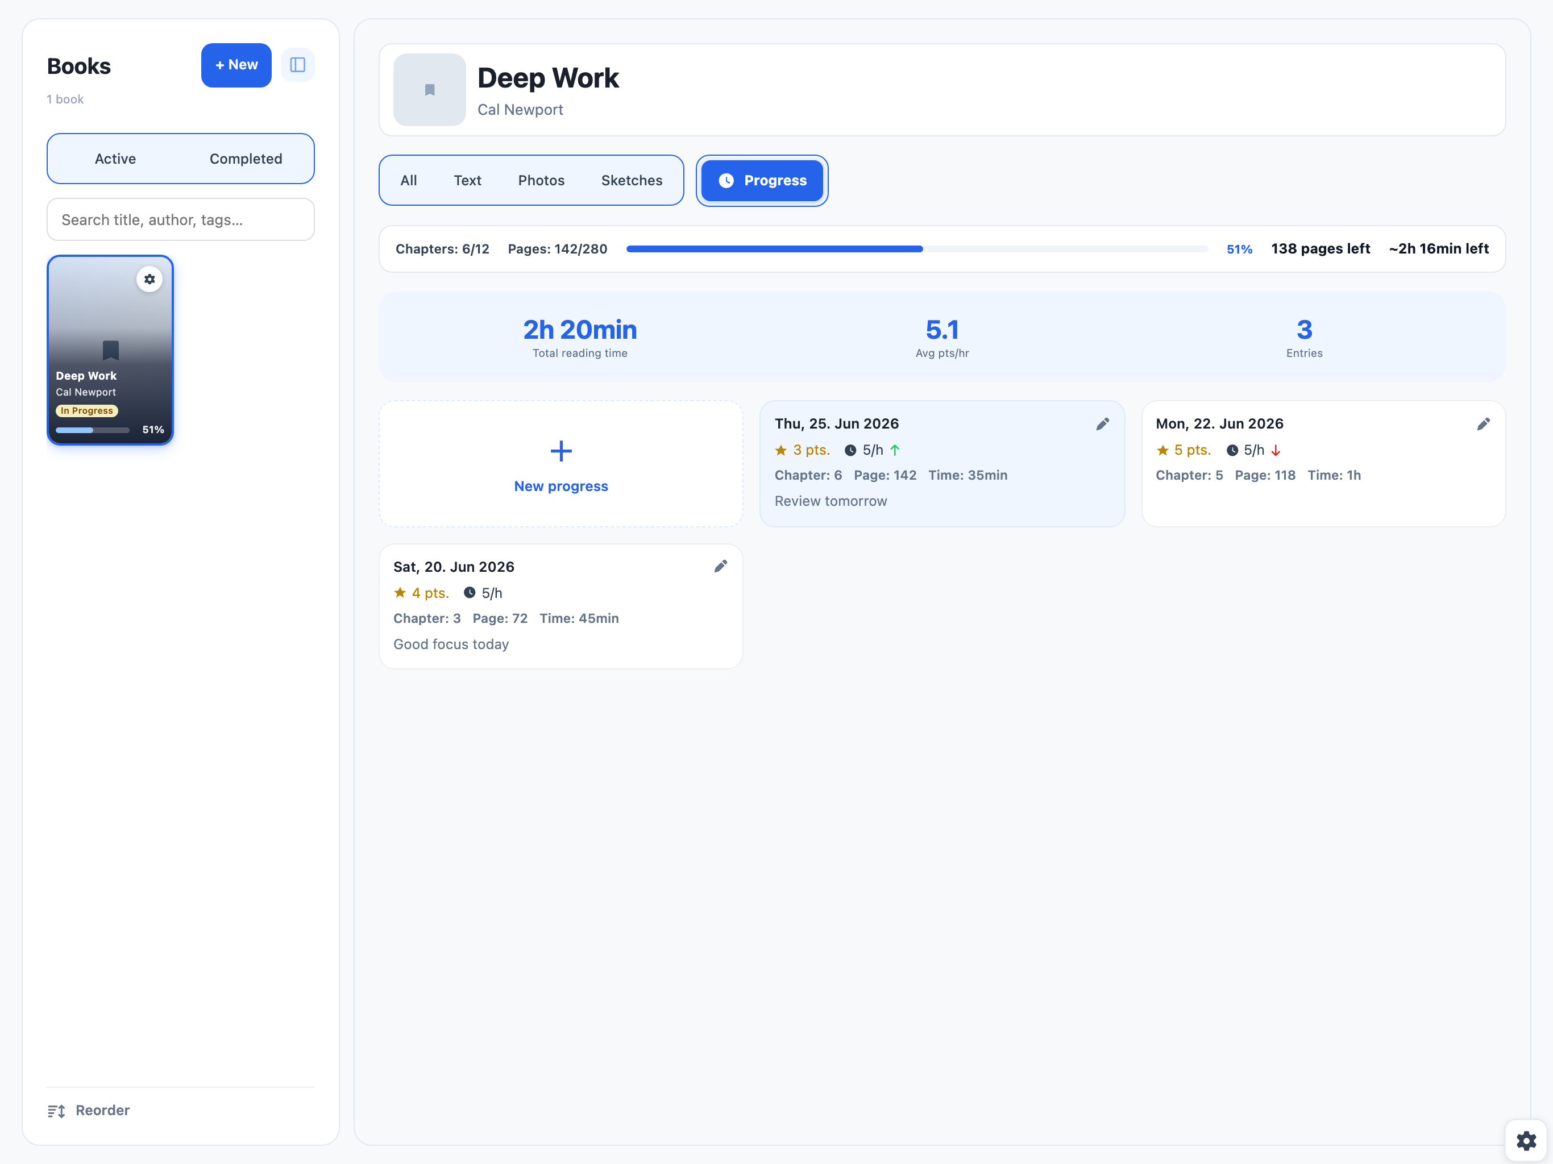
Task: Click clock icon in Sat, 20. Jun entry
Action: [x=470, y=593]
